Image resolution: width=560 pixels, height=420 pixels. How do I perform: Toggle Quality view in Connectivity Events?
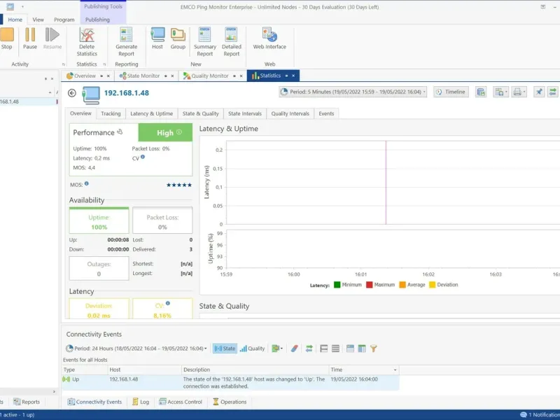click(x=252, y=348)
